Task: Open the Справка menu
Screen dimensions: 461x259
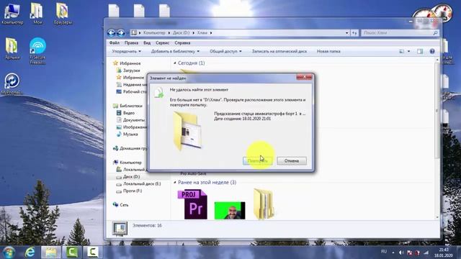Action: (x=182, y=43)
